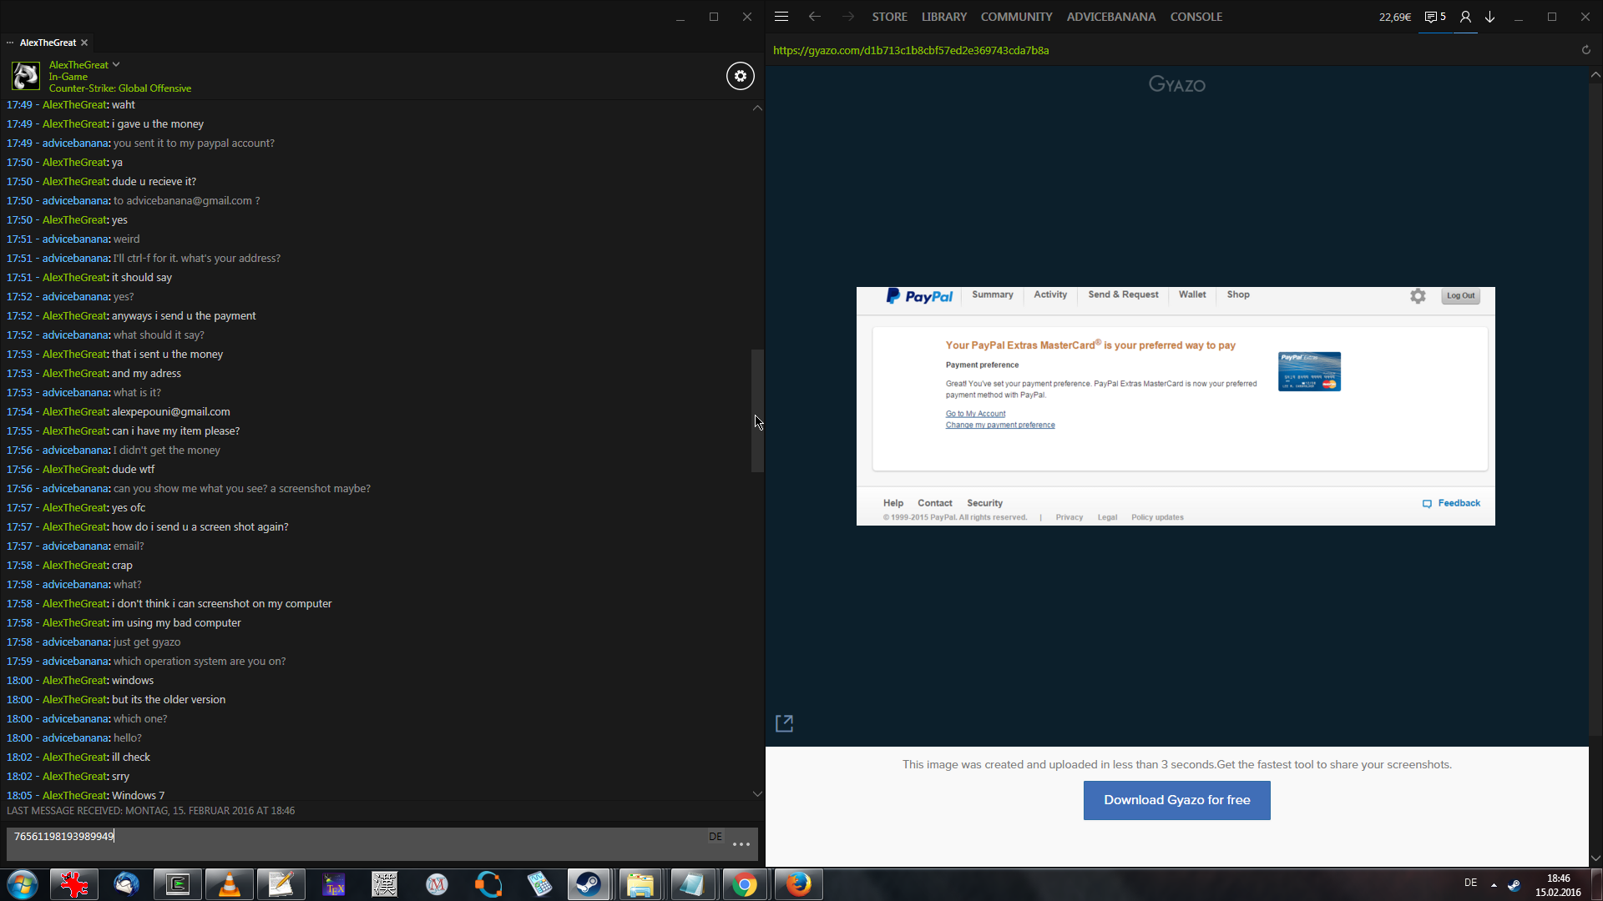This screenshot has height=901, width=1603.
Task: Open the friends account icon
Action: click(x=1464, y=17)
